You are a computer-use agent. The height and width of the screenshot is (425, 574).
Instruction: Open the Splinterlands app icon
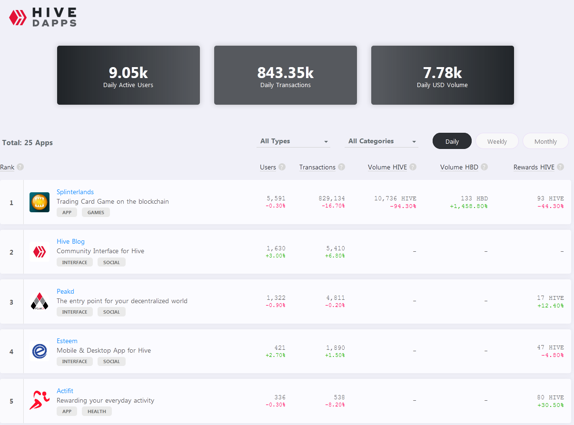coord(40,202)
